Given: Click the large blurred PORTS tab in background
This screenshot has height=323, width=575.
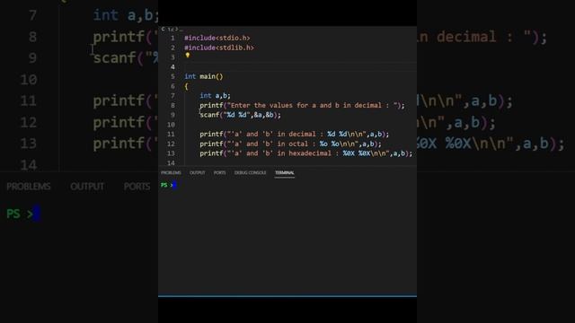Looking at the screenshot, I should [137, 187].
